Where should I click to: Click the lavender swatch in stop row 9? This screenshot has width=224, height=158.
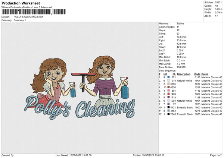click(169, 104)
